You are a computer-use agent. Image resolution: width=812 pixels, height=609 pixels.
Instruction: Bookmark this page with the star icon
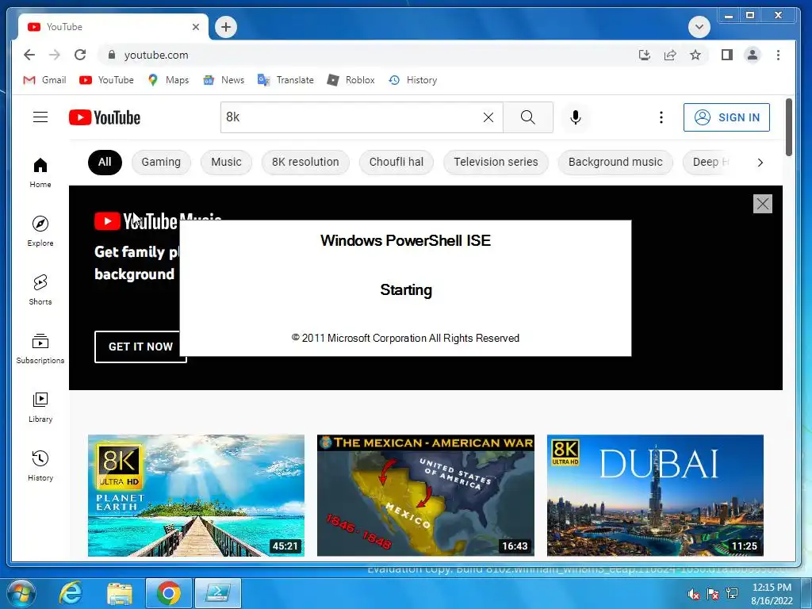[x=695, y=55]
